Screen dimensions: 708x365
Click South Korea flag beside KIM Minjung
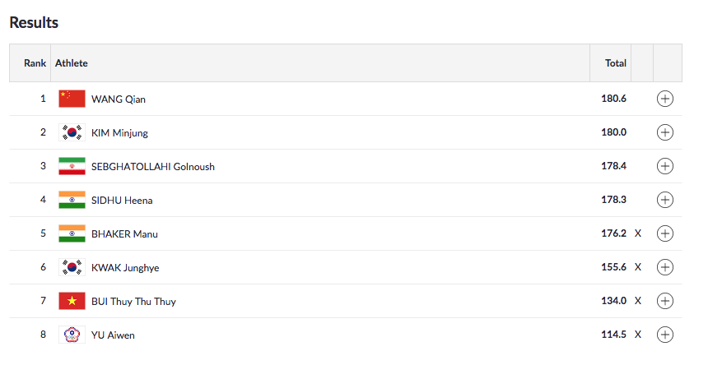click(72, 132)
